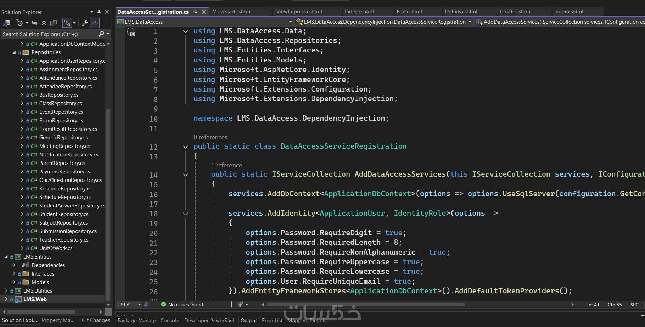Expand the Models folder
The image size is (645, 327).
14,282
